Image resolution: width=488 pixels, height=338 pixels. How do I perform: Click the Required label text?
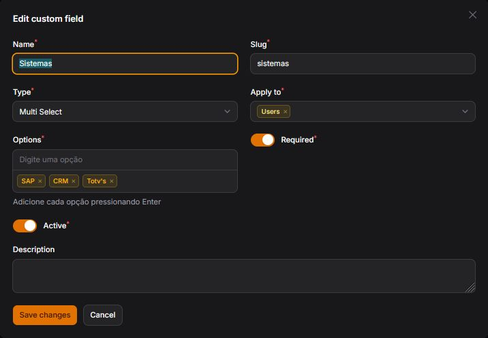point(297,140)
